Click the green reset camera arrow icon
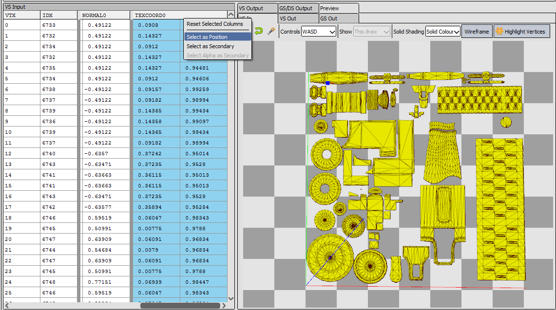The width and height of the screenshot is (556, 310). (258, 30)
